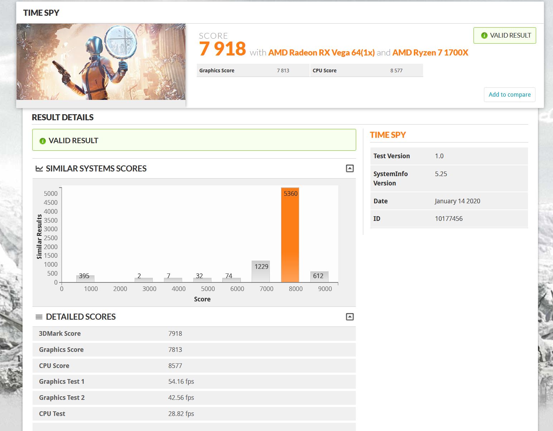Screen dimensions: 553x431
Task: Click the Graphics Score 7 813 cell in header
Action: (253, 71)
